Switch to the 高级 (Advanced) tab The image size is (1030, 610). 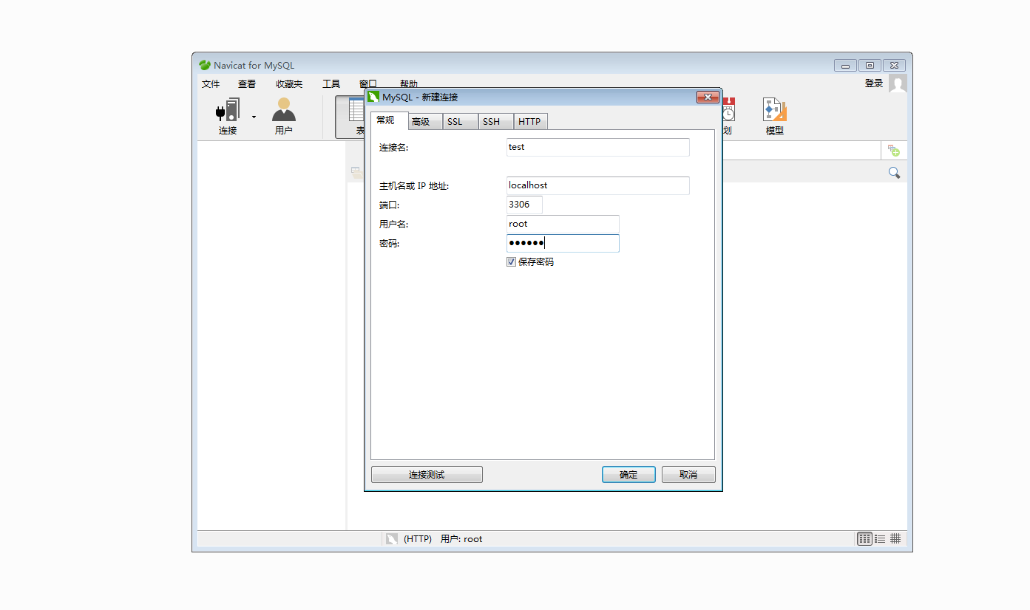(425, 122)
